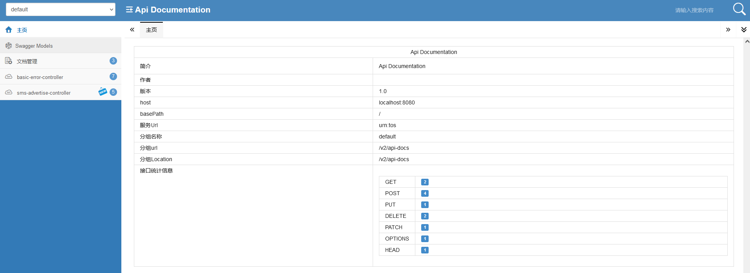Click the OPTIONS method row label
Screen dimensions: 750x273
[x=397, y=239]
